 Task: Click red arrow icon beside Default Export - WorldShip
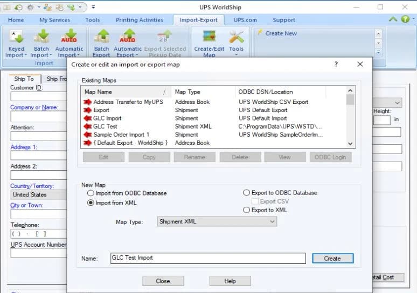[x=88, y=143]
